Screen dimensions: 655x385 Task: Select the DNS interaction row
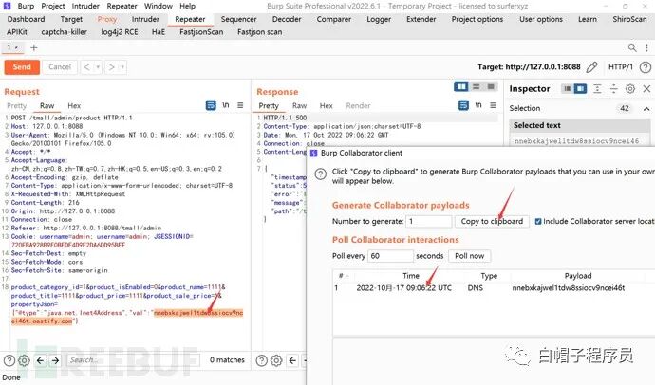click(494, 288)
